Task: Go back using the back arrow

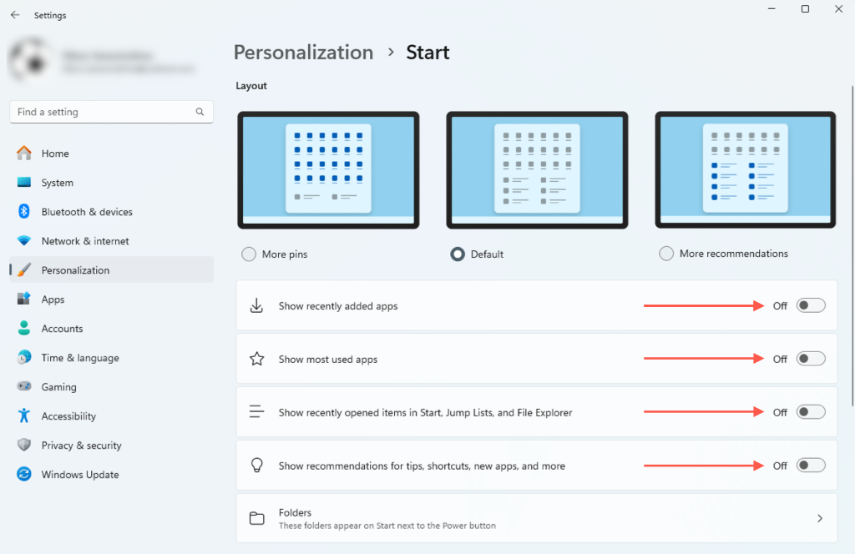Action: (15, 15)
